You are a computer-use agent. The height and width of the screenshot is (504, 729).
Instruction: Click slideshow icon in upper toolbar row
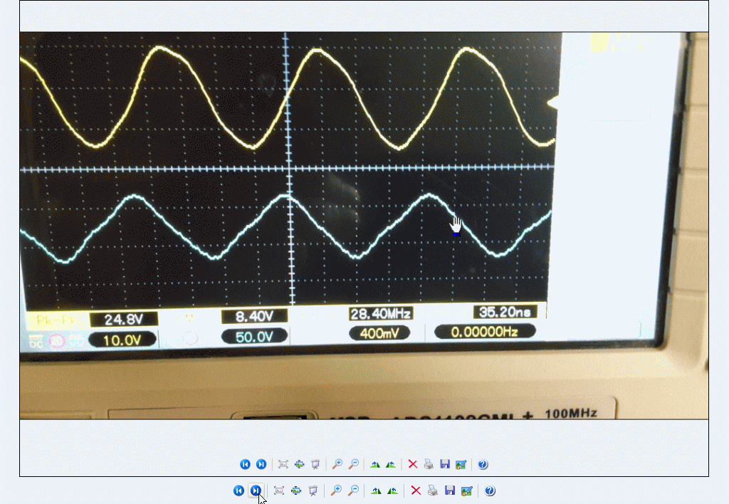(315, 465)
